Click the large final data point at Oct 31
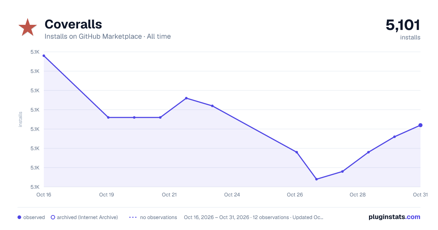Viewport: 438px width, 230px height. click(420, 125)
